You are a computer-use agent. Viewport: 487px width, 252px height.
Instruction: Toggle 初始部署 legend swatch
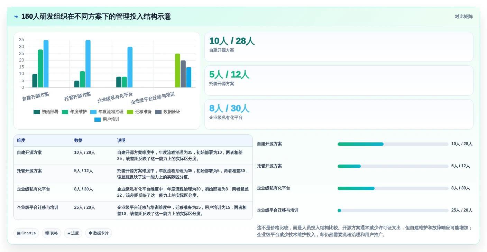37,112
